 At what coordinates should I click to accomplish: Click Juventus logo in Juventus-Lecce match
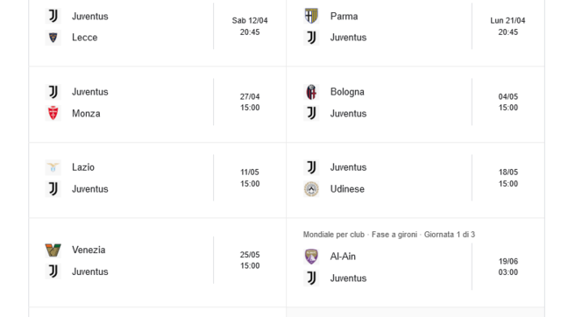pos(53,16)
